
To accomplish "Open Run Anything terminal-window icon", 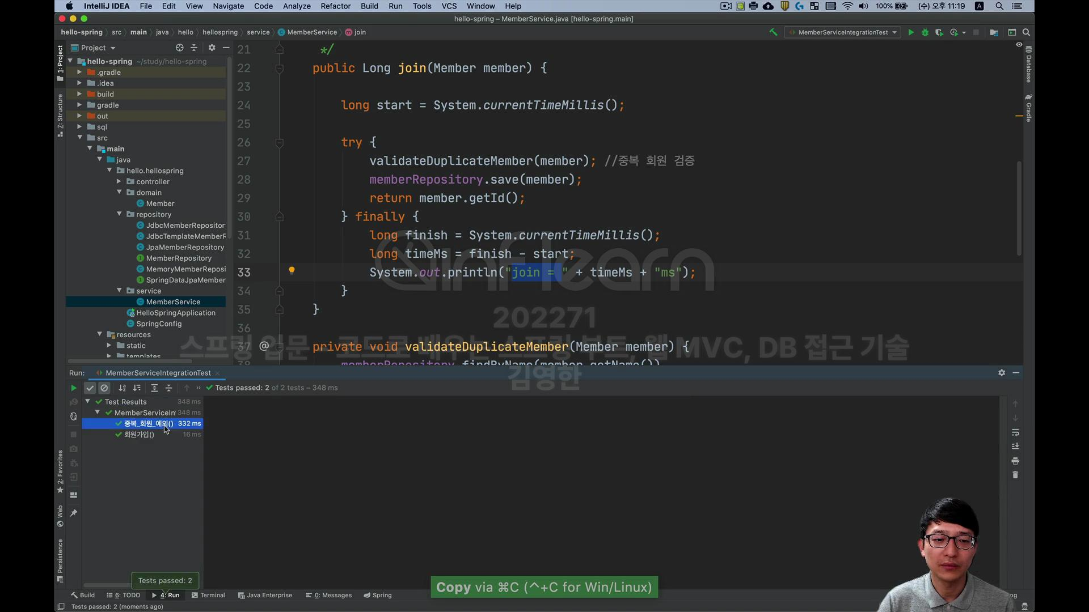I will [x=1012, y=32].
